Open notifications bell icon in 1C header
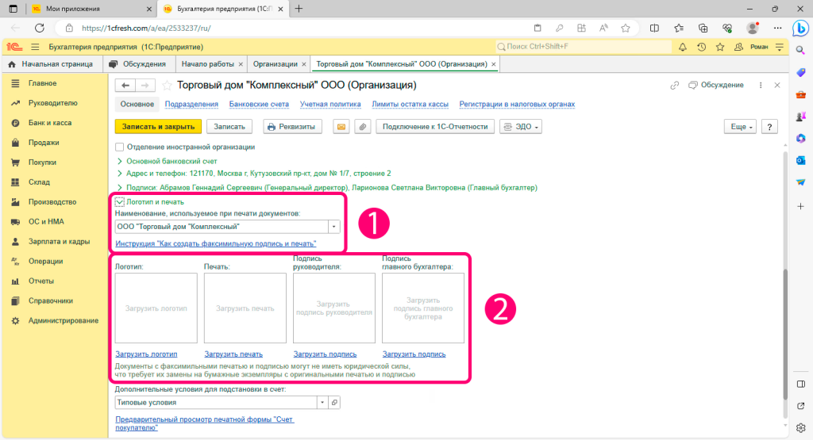Viewport: 813px width, 440px height. tap(682, 47)
